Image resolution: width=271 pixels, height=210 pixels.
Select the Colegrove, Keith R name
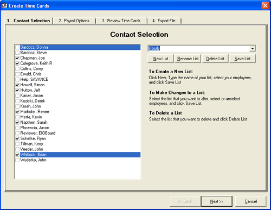click(x=36, y=63)
